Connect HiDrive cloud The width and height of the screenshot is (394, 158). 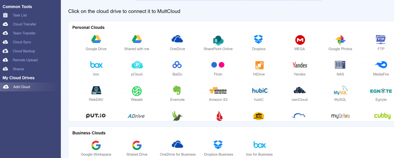tap(259, 65)
